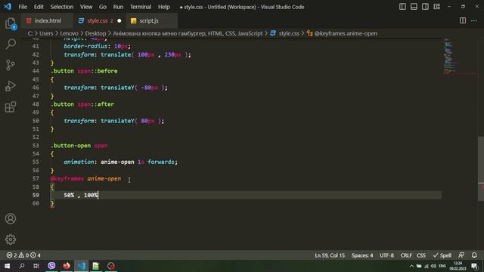Open the Selection menu
This screenshot has height=272, width=484.
click(62, 7)
